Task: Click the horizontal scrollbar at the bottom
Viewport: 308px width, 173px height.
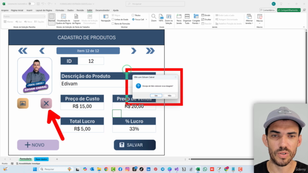Action: [222, 159]
